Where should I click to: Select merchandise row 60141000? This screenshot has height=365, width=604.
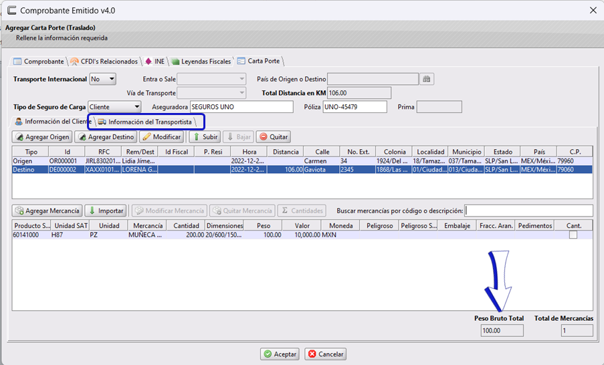302,235
